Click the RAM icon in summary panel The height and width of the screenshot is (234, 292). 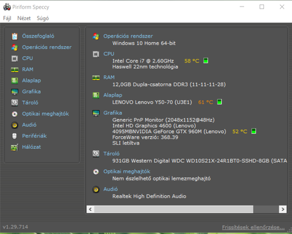(x=96, y=78)
